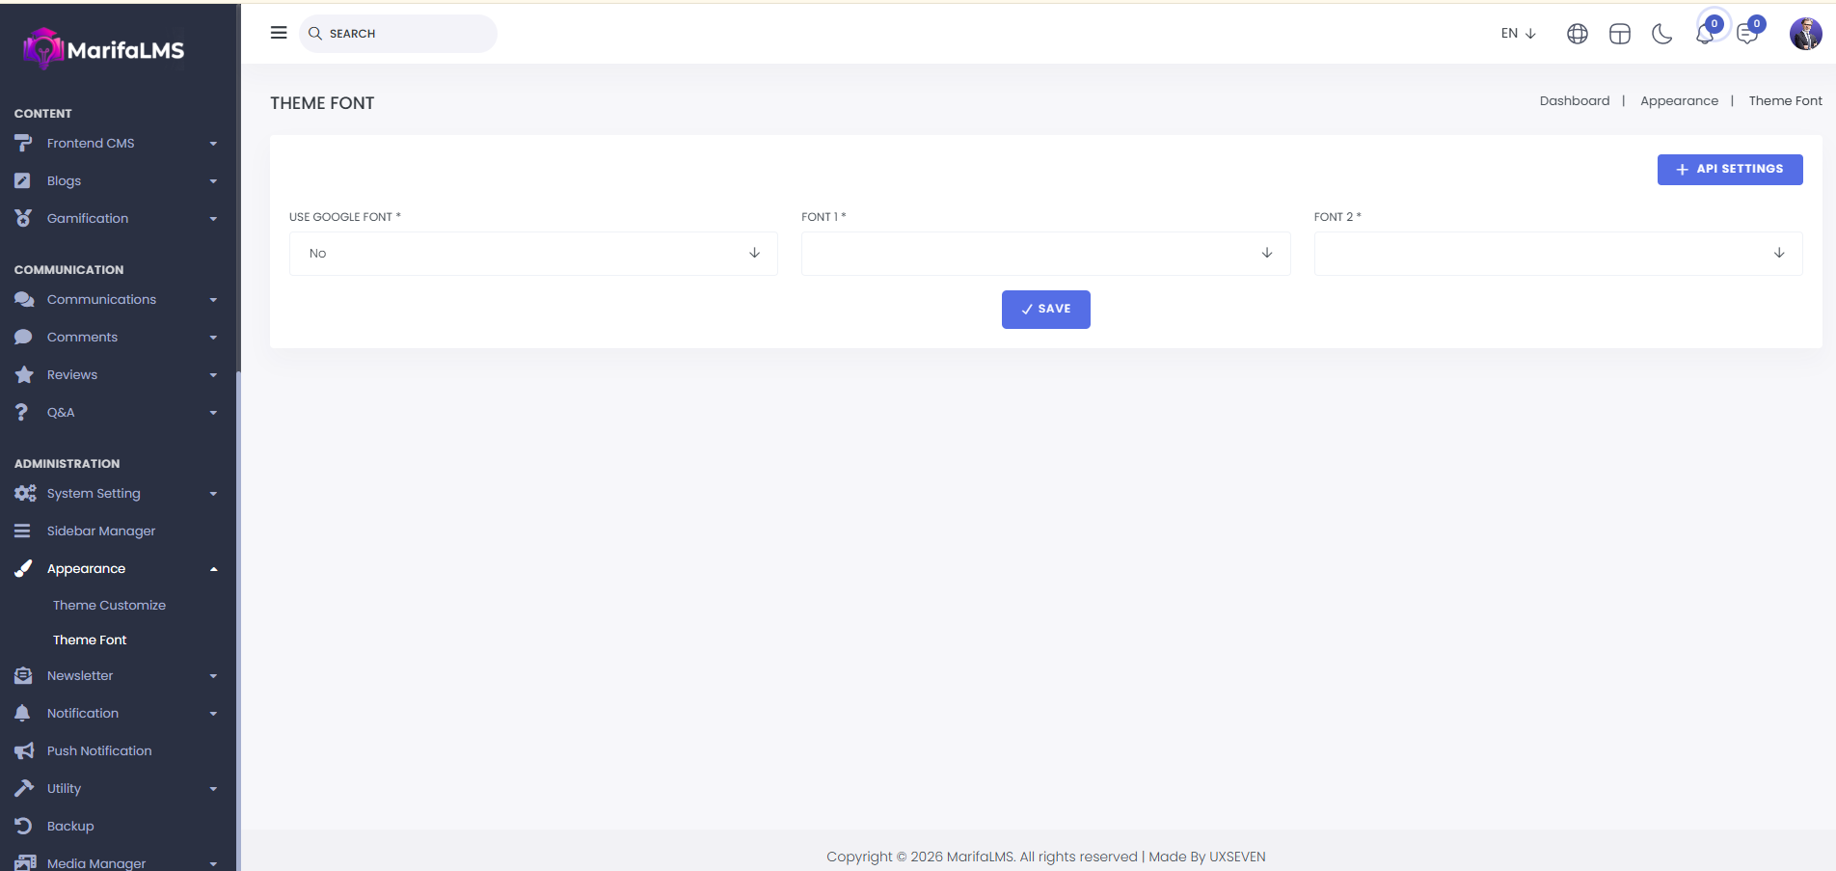This screenshot has height=871, width=1836.
Task: Open the Font 1 dropdown
Action: click(x=1045, y=254)
